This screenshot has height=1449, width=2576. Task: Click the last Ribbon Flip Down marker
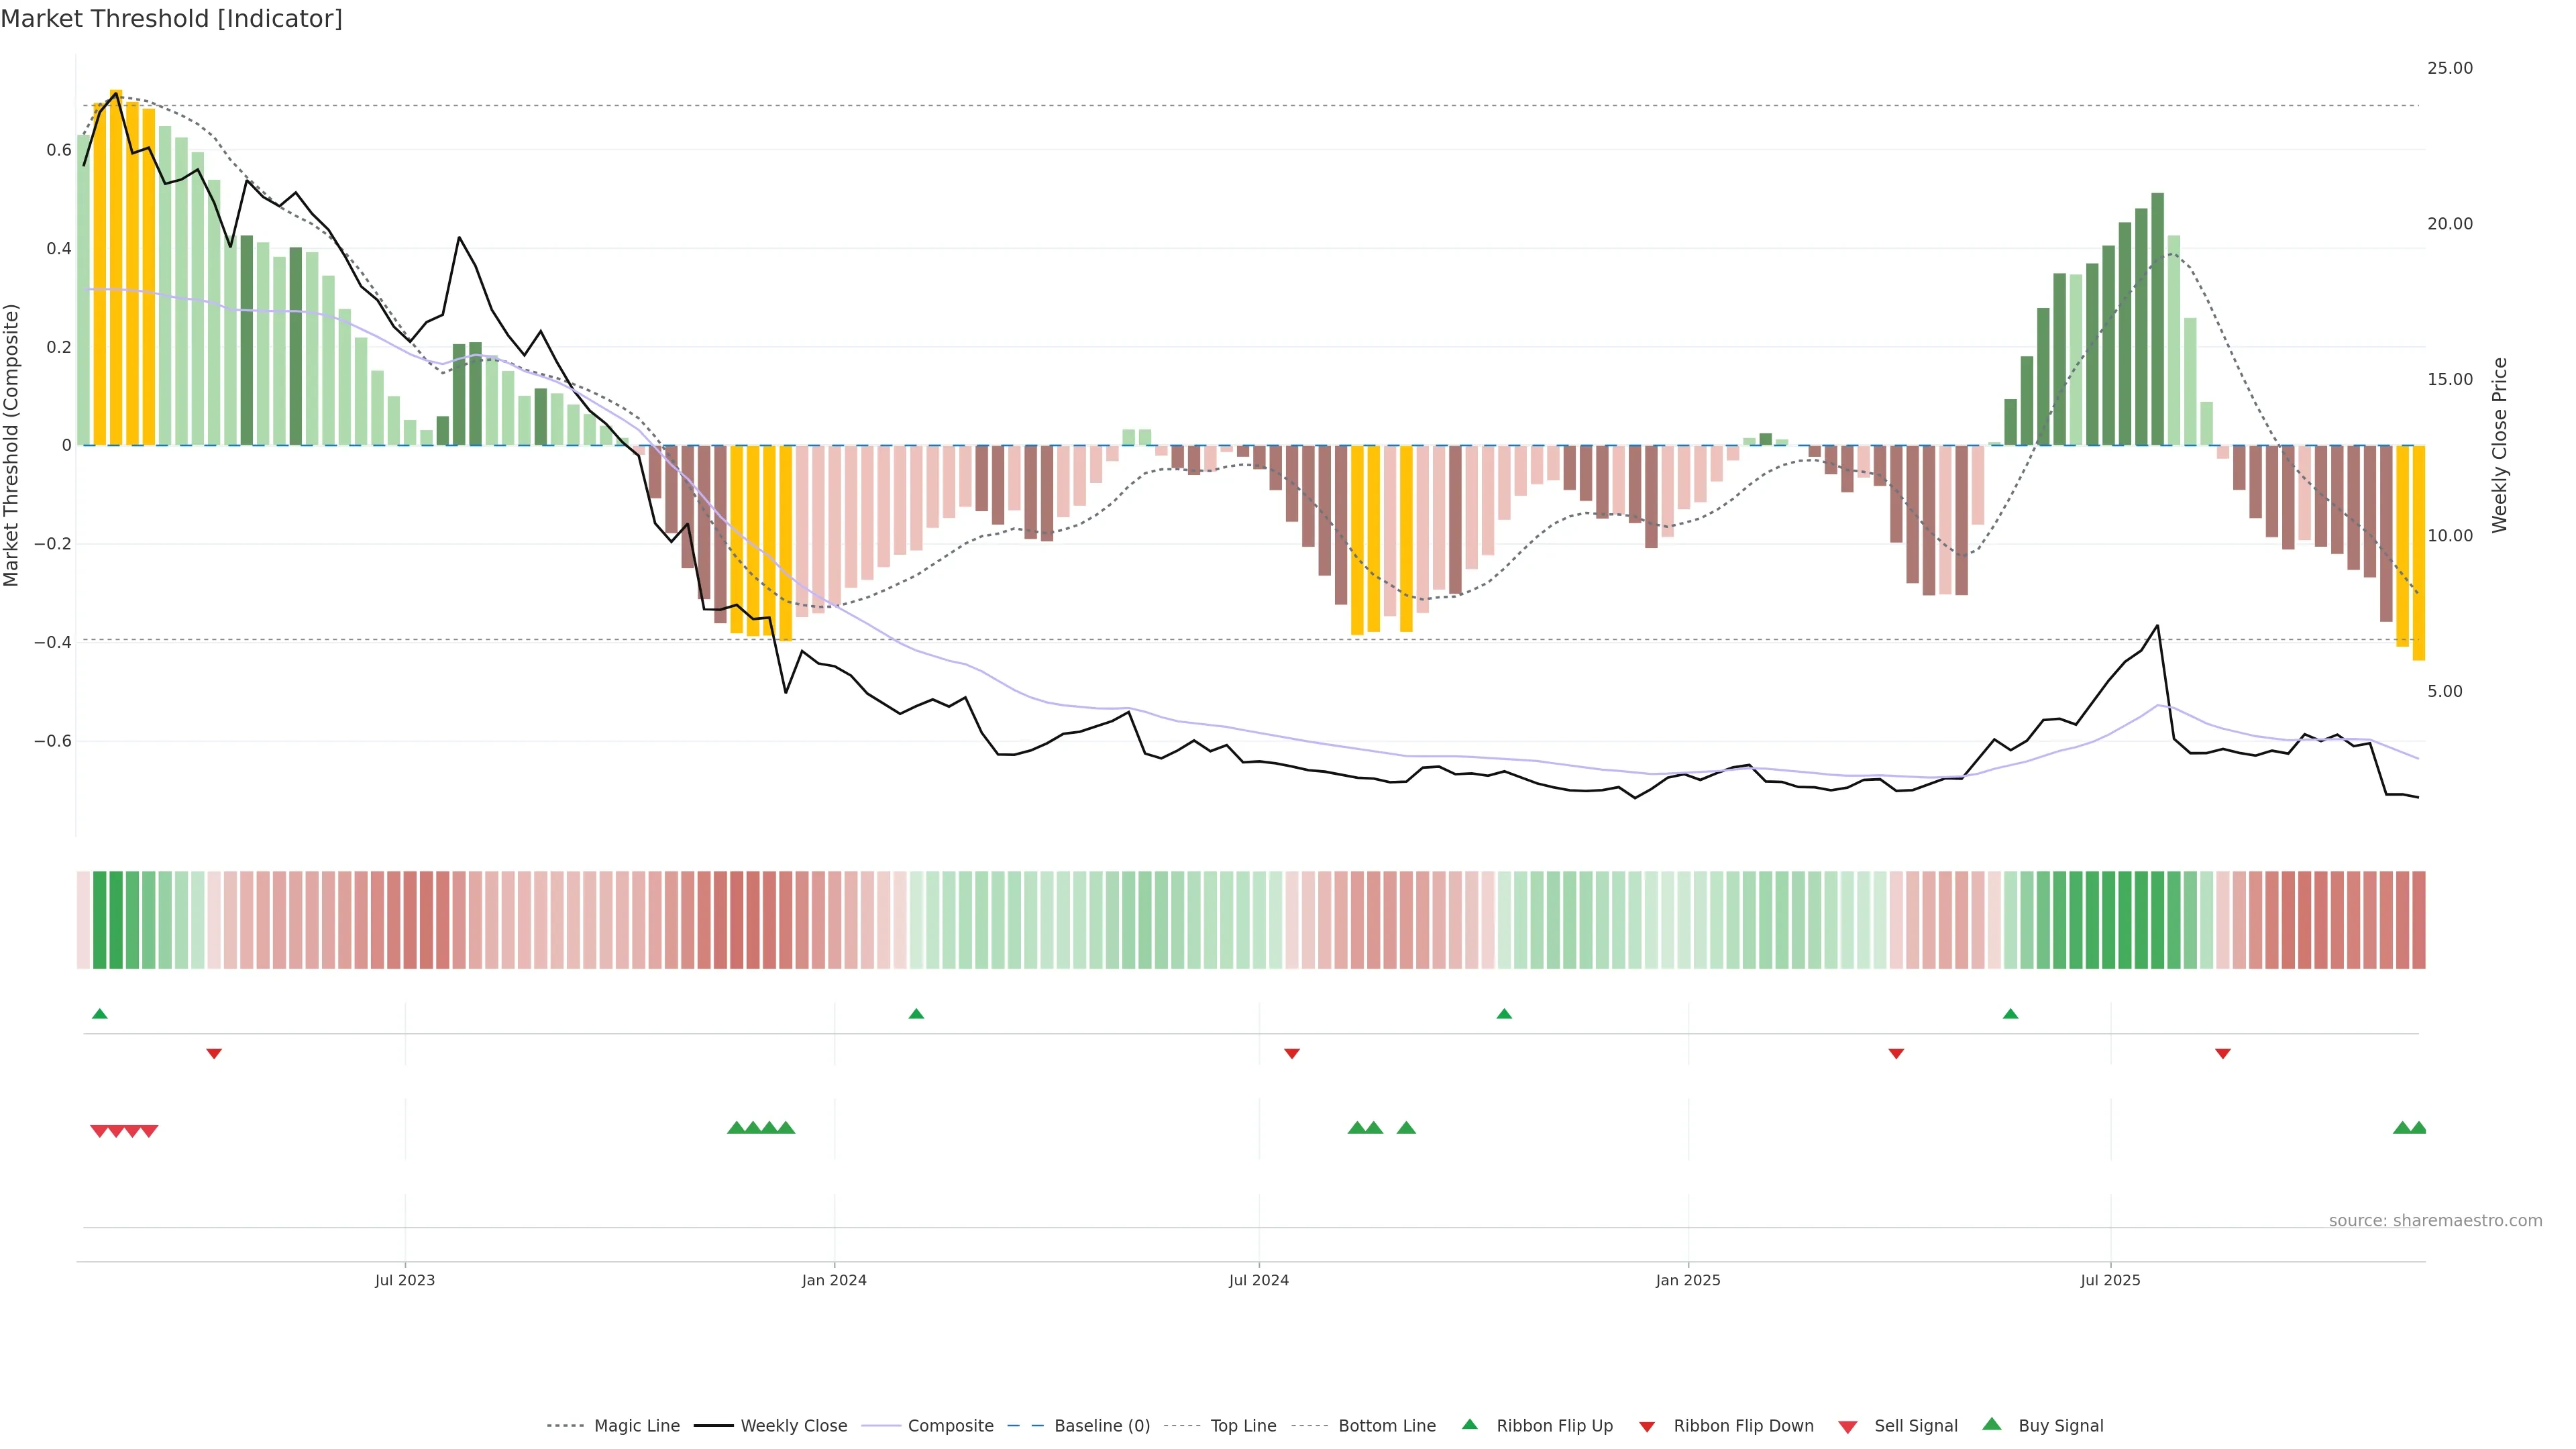click(x=2222, y=1053)
